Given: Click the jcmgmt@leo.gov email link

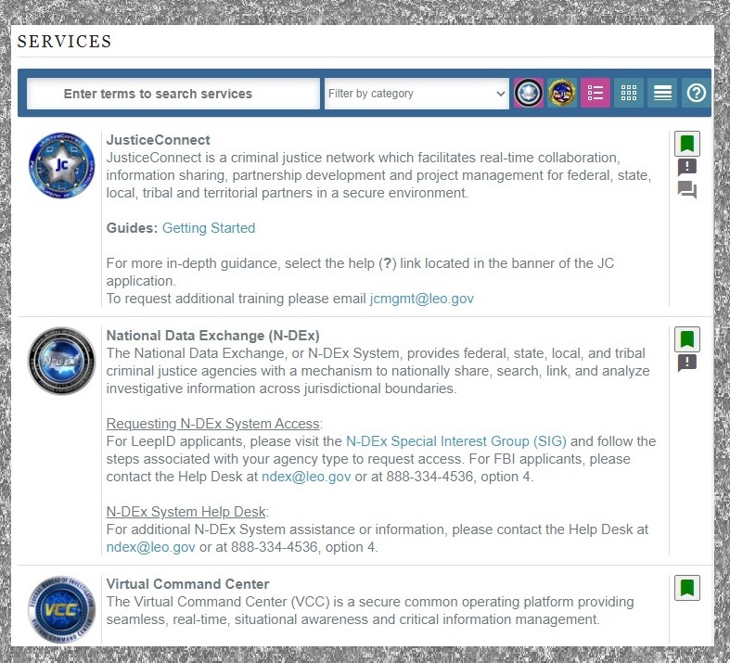Looking at the screenshot, I should (421, 299).
